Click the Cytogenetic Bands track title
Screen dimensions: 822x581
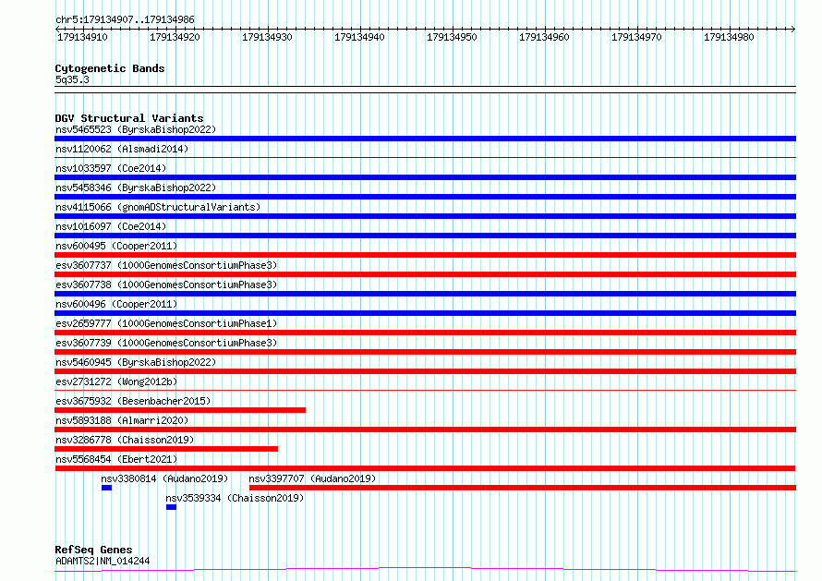point(110,68)
